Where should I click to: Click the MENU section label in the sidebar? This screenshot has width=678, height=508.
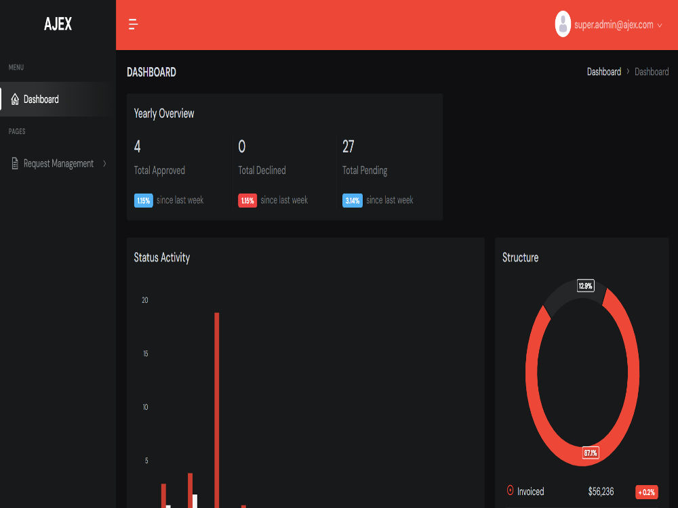[x=16, y=67]
